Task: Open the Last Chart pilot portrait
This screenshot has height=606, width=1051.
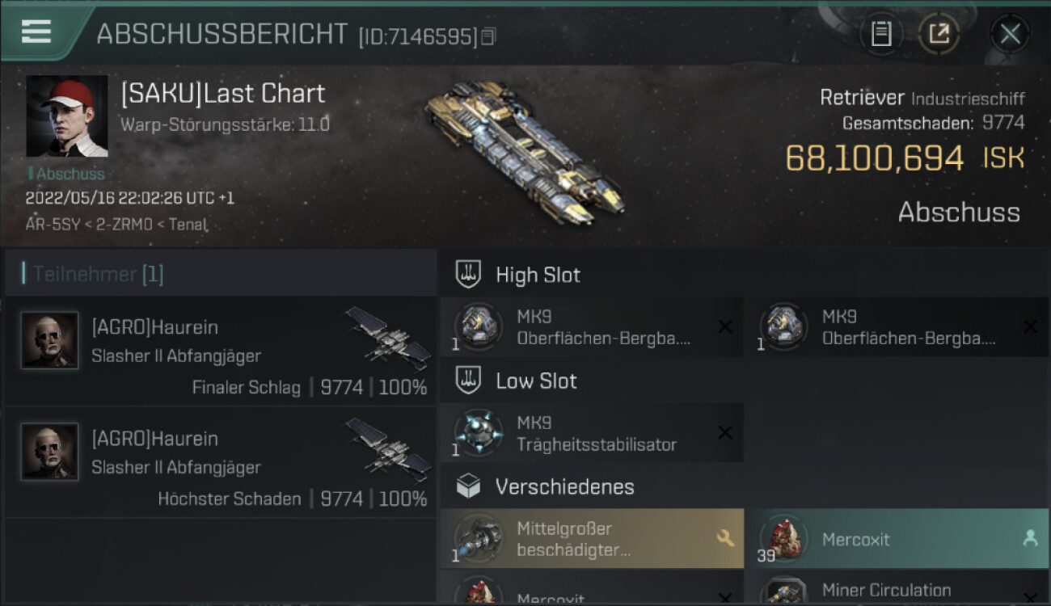Action: click(66, 116)
